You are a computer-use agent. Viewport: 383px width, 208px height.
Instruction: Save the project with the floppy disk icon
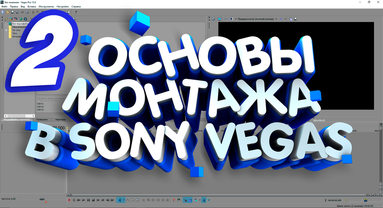click(x=12, y=12)
